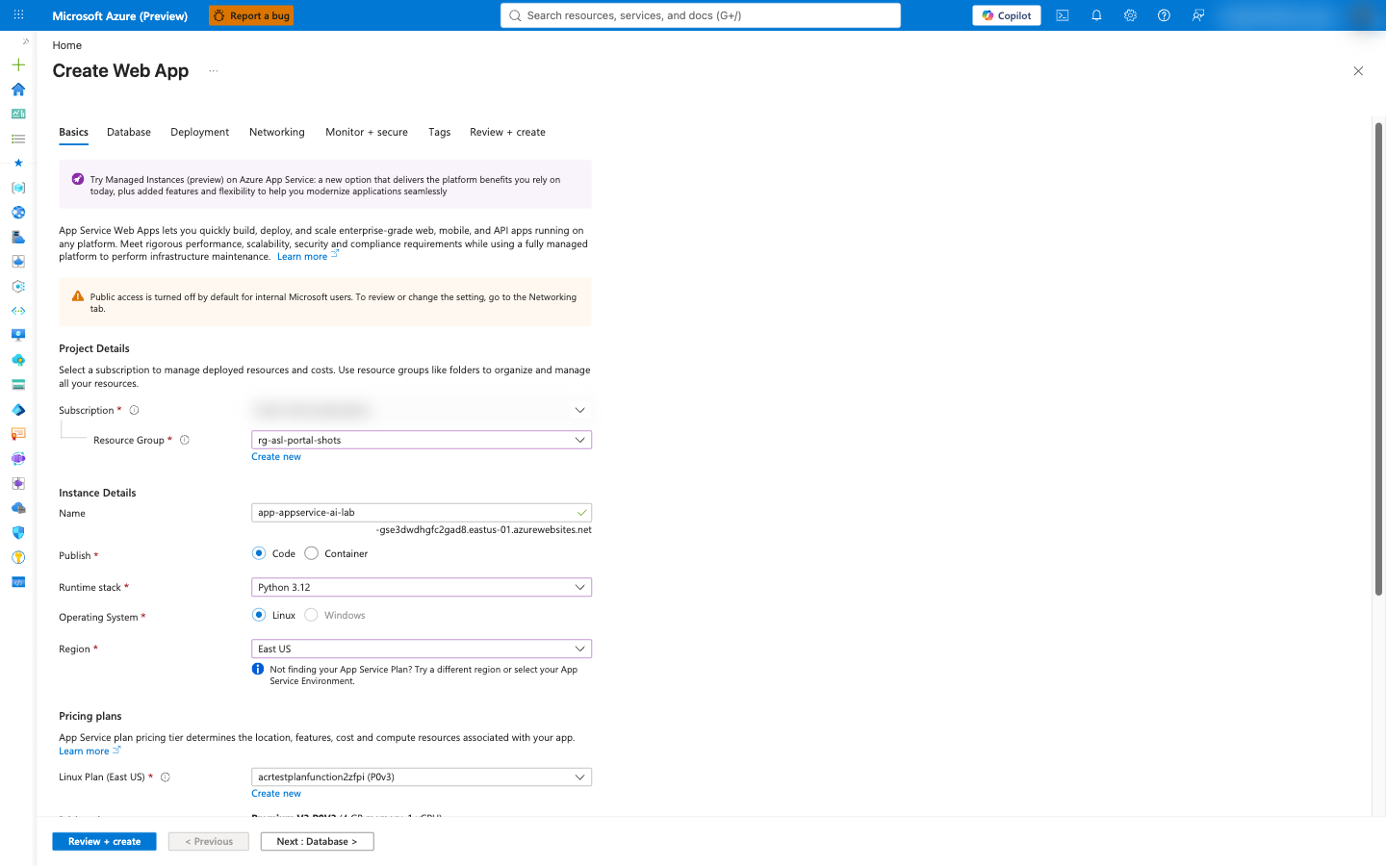Click the Favorites star icon in the sidebar

18,163
